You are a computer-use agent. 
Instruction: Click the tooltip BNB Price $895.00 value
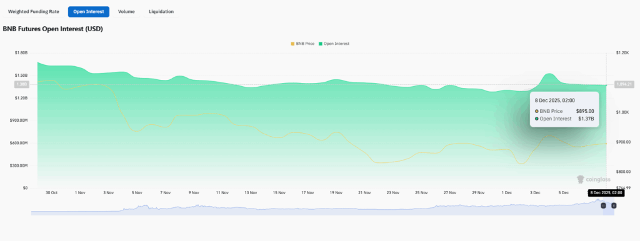(x=585, y=111)
